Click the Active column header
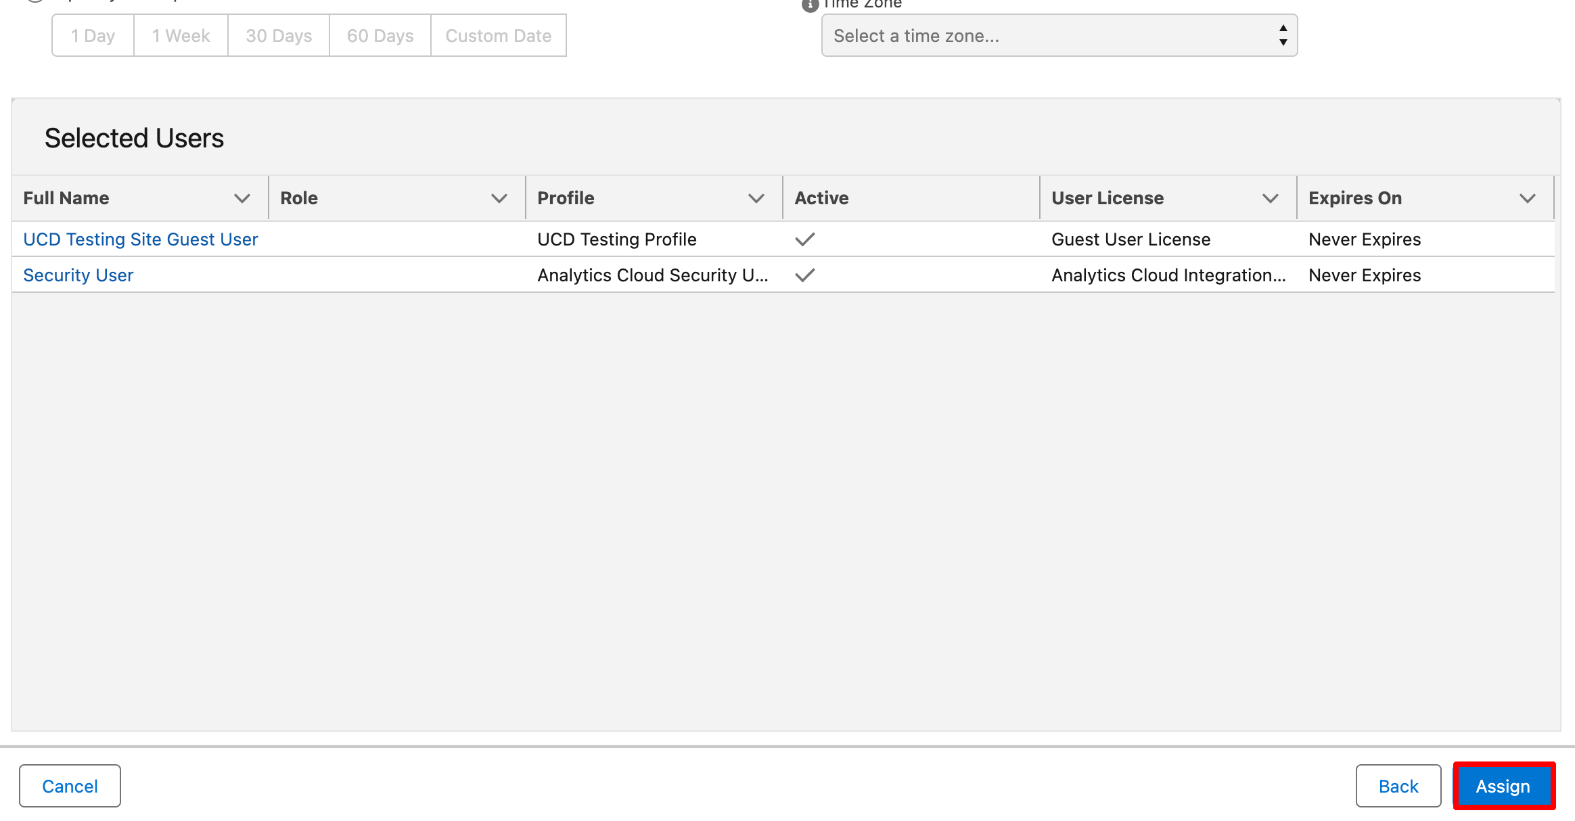This screenshot has height=821, width=1575. click(x=821, y=198)
